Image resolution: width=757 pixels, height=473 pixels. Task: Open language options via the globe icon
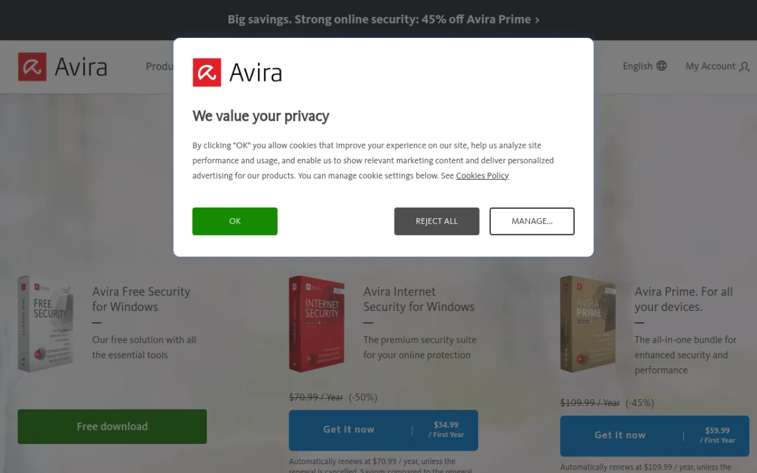[662, 66]
